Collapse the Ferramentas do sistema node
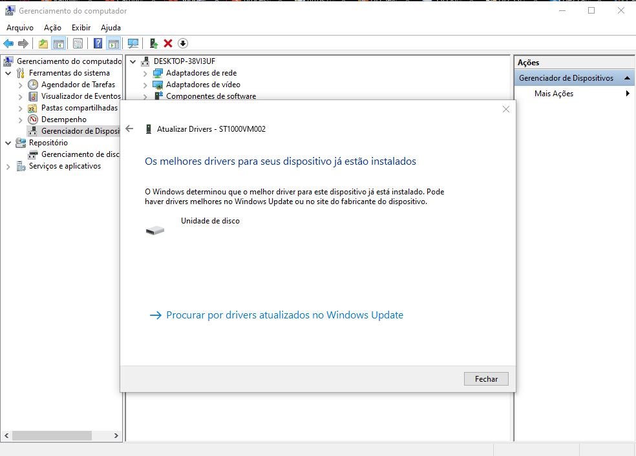This screenshot has width=636, height=456. click(8, 74)
